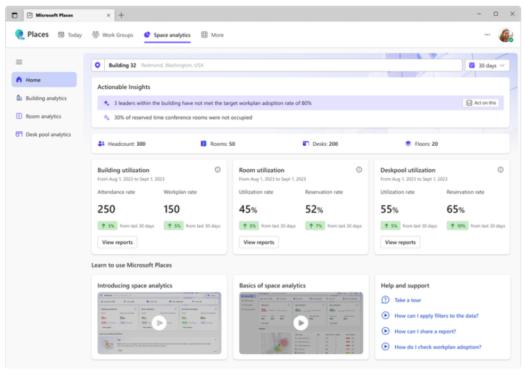Click the Desk pool analytics sidebar icon

[19, 134]
